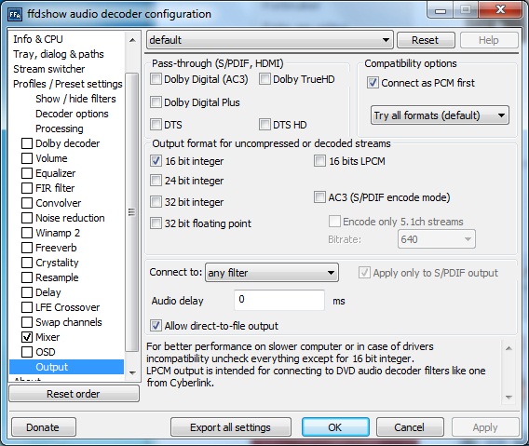Enable 32 bit integer output
The height and width of the screenshot is (446, 529).
pyautogui.click(x=156, y=202)
